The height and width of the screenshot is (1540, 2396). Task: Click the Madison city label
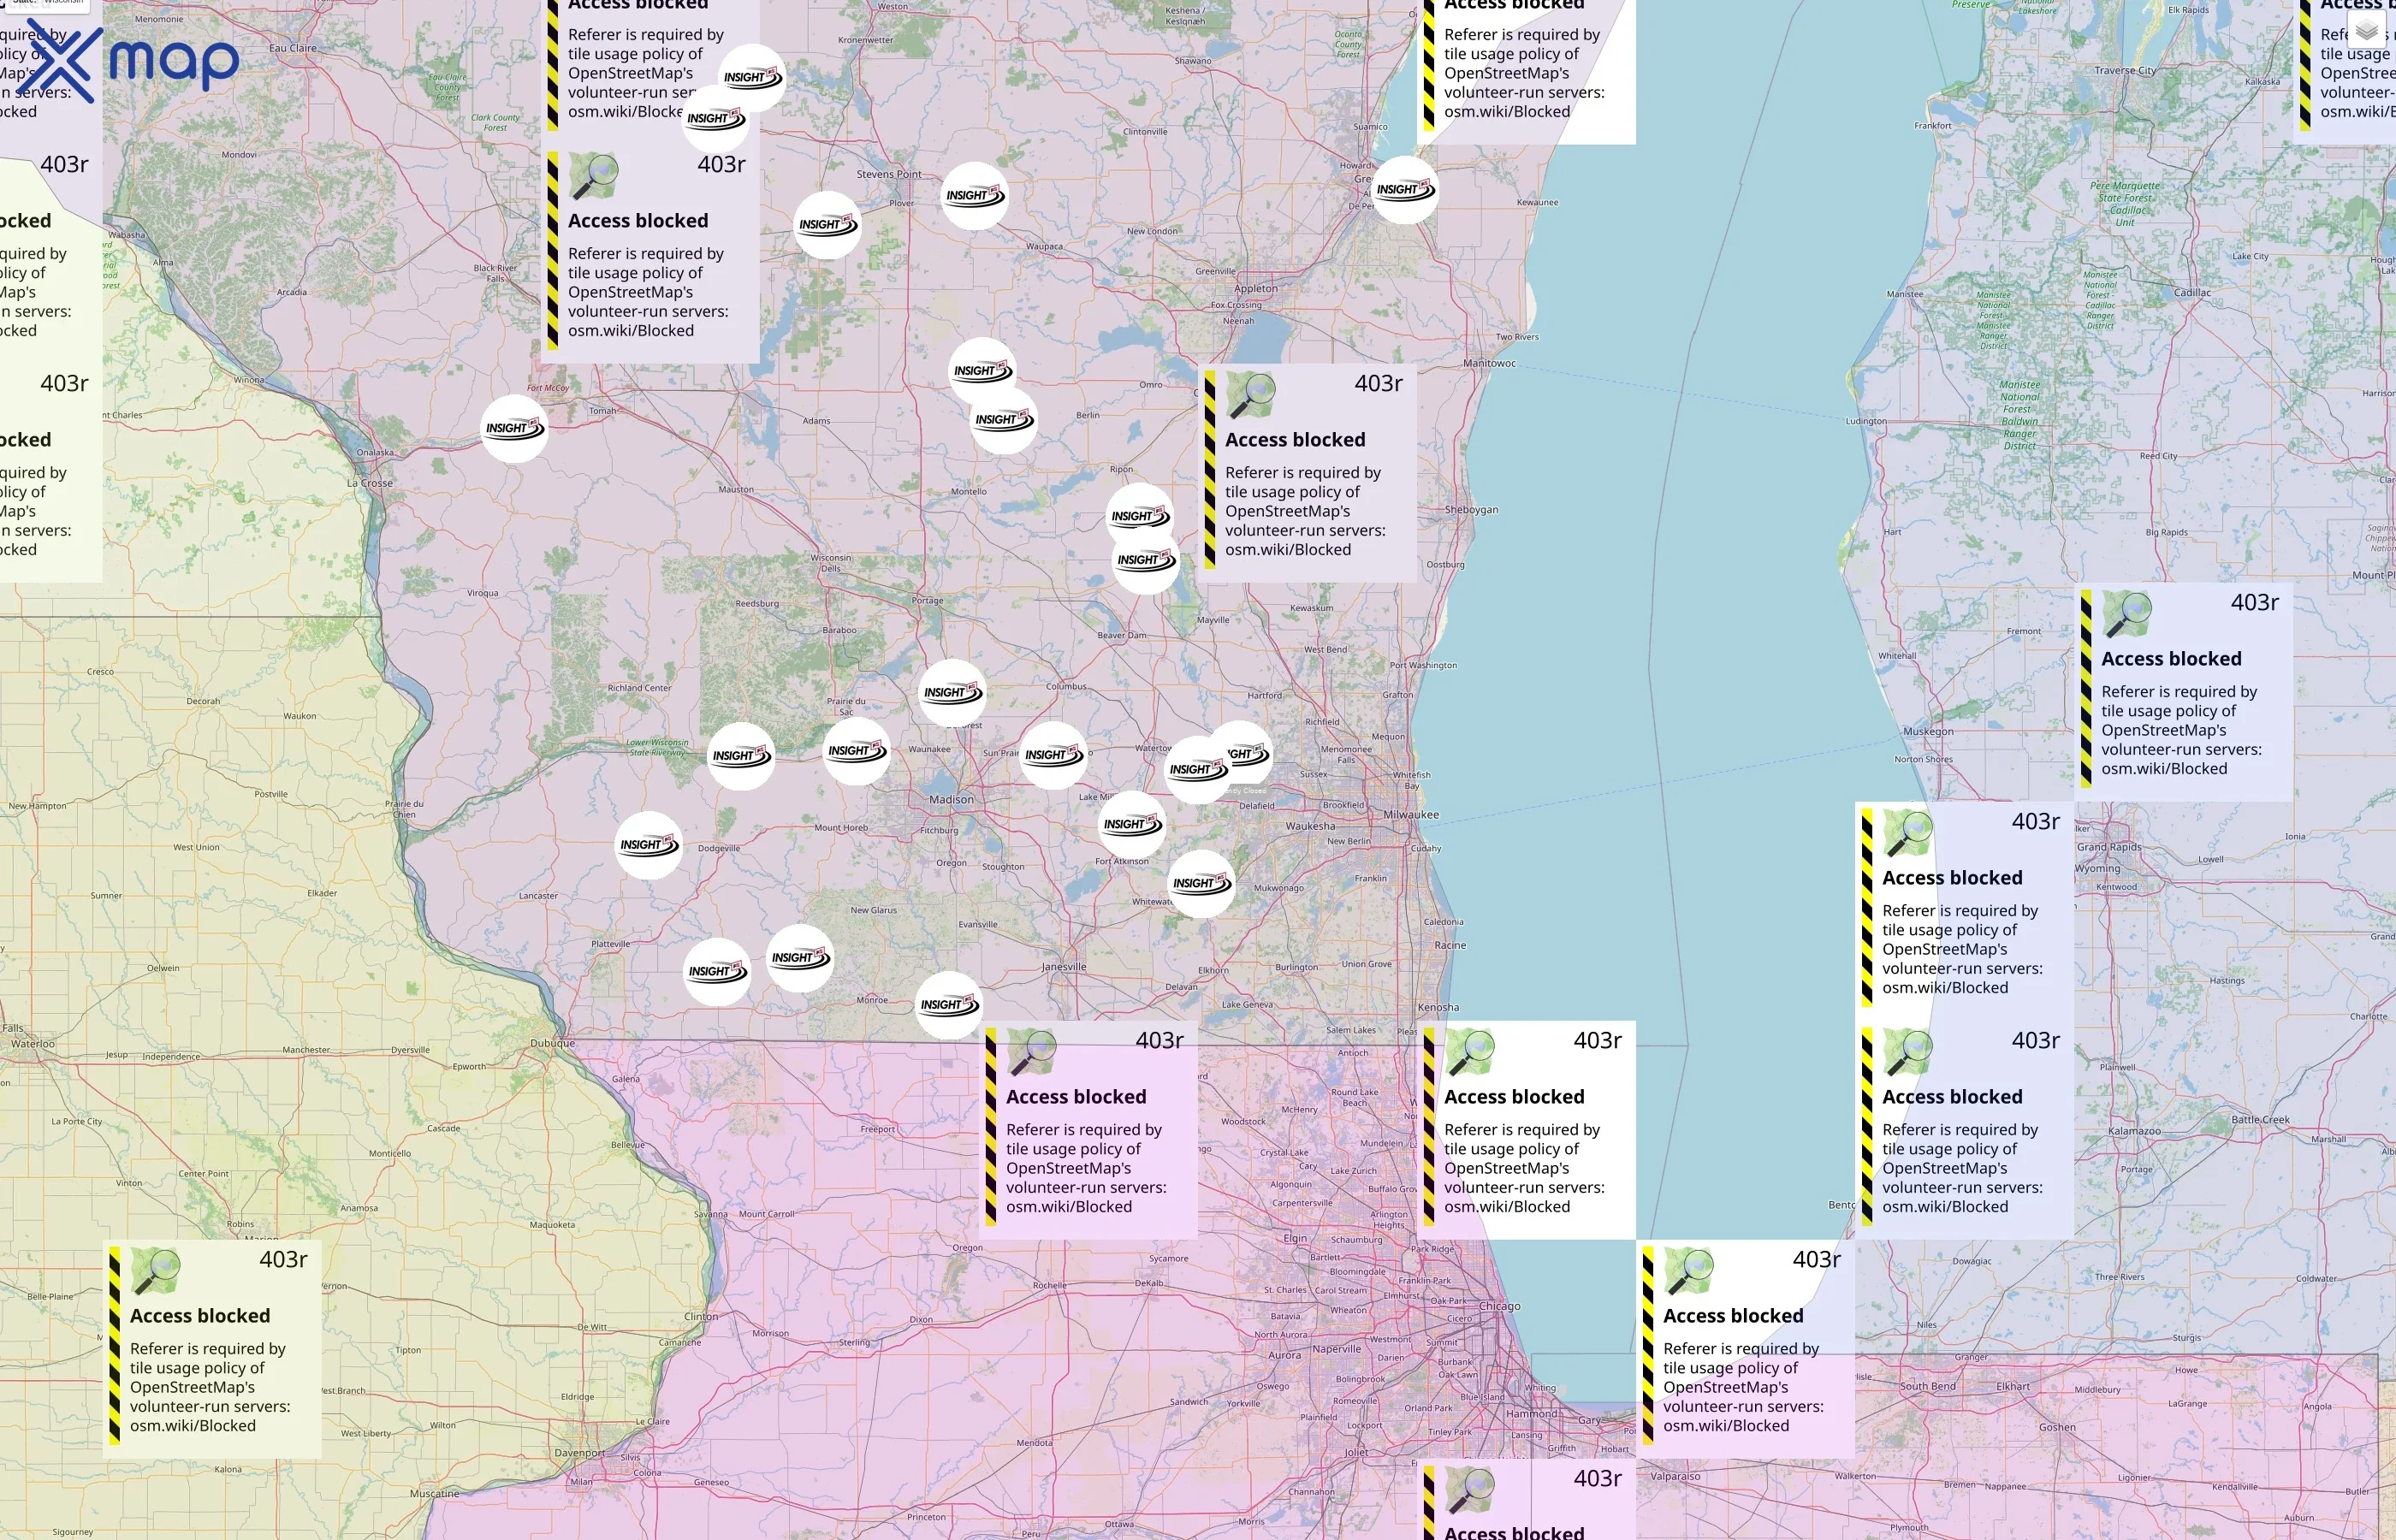pyautogui.click(x=951, y=800)
